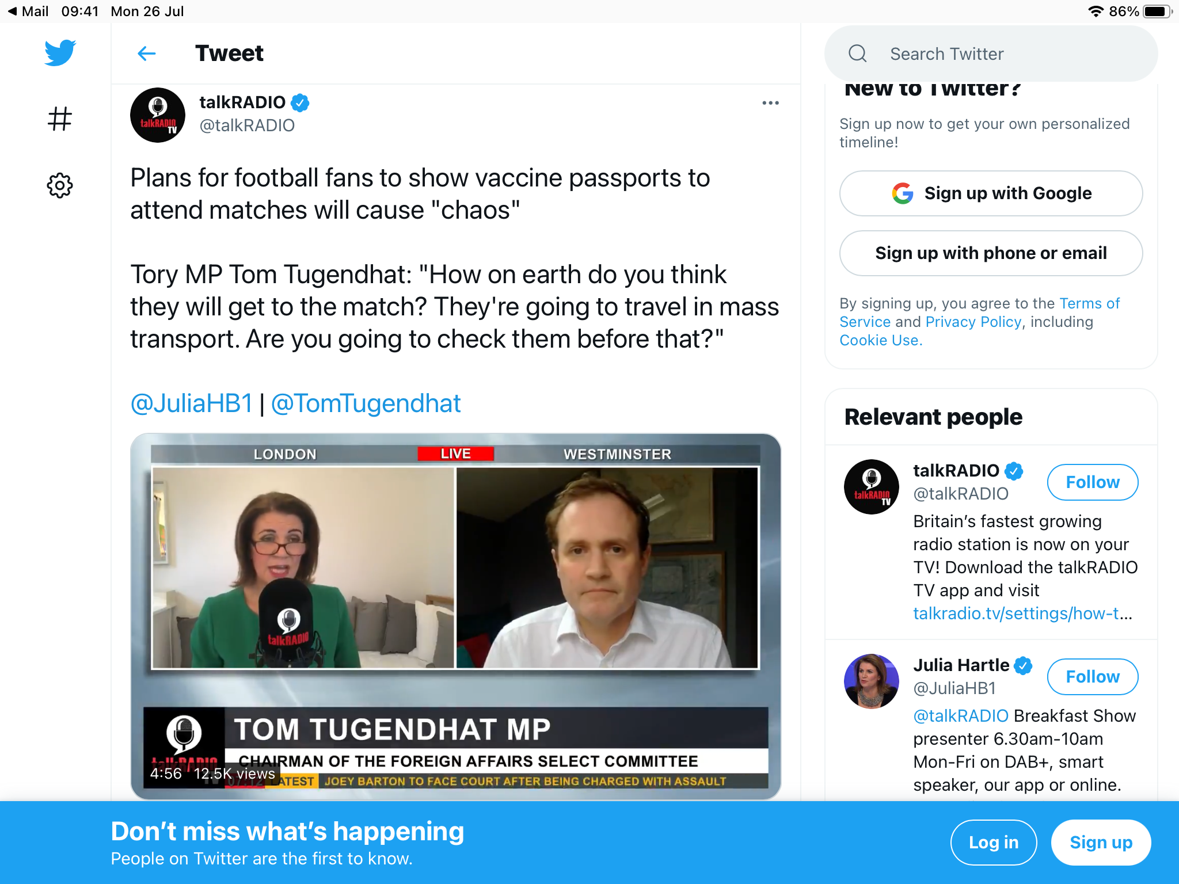Sign up with Google button

point(991,193)
